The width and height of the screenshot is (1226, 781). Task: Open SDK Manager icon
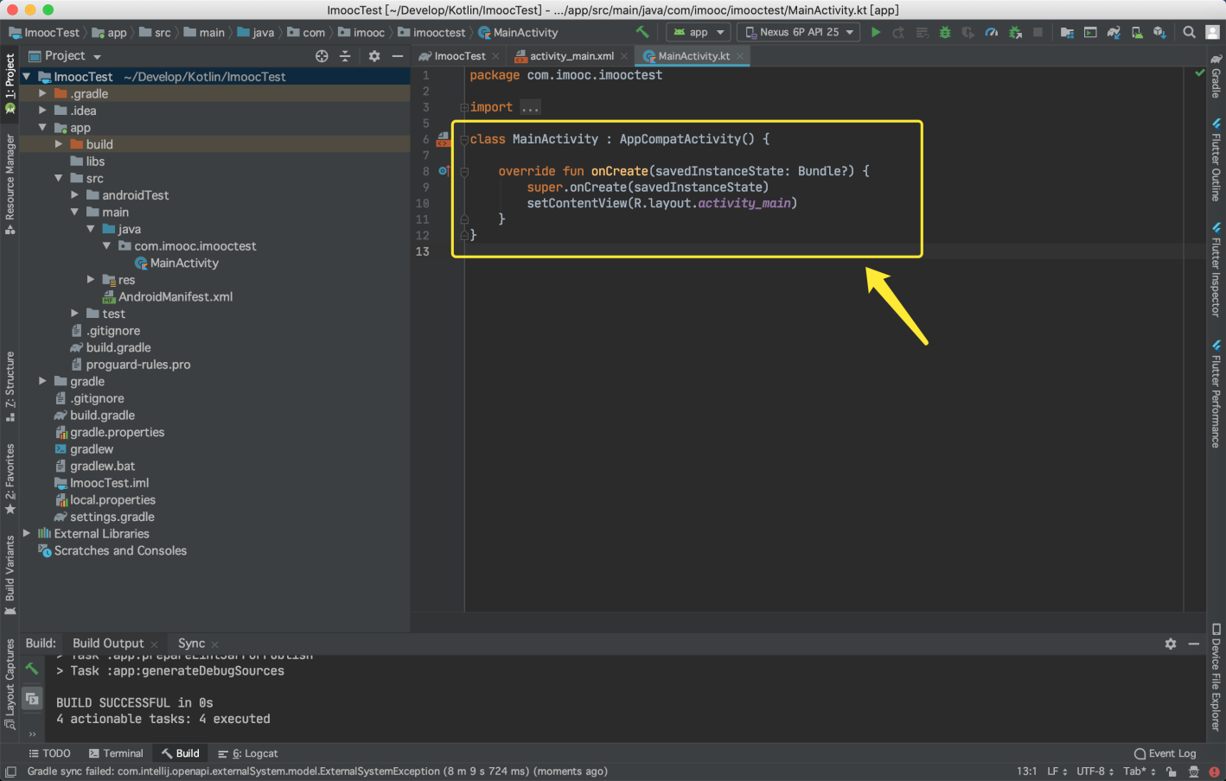[1160, 32]
